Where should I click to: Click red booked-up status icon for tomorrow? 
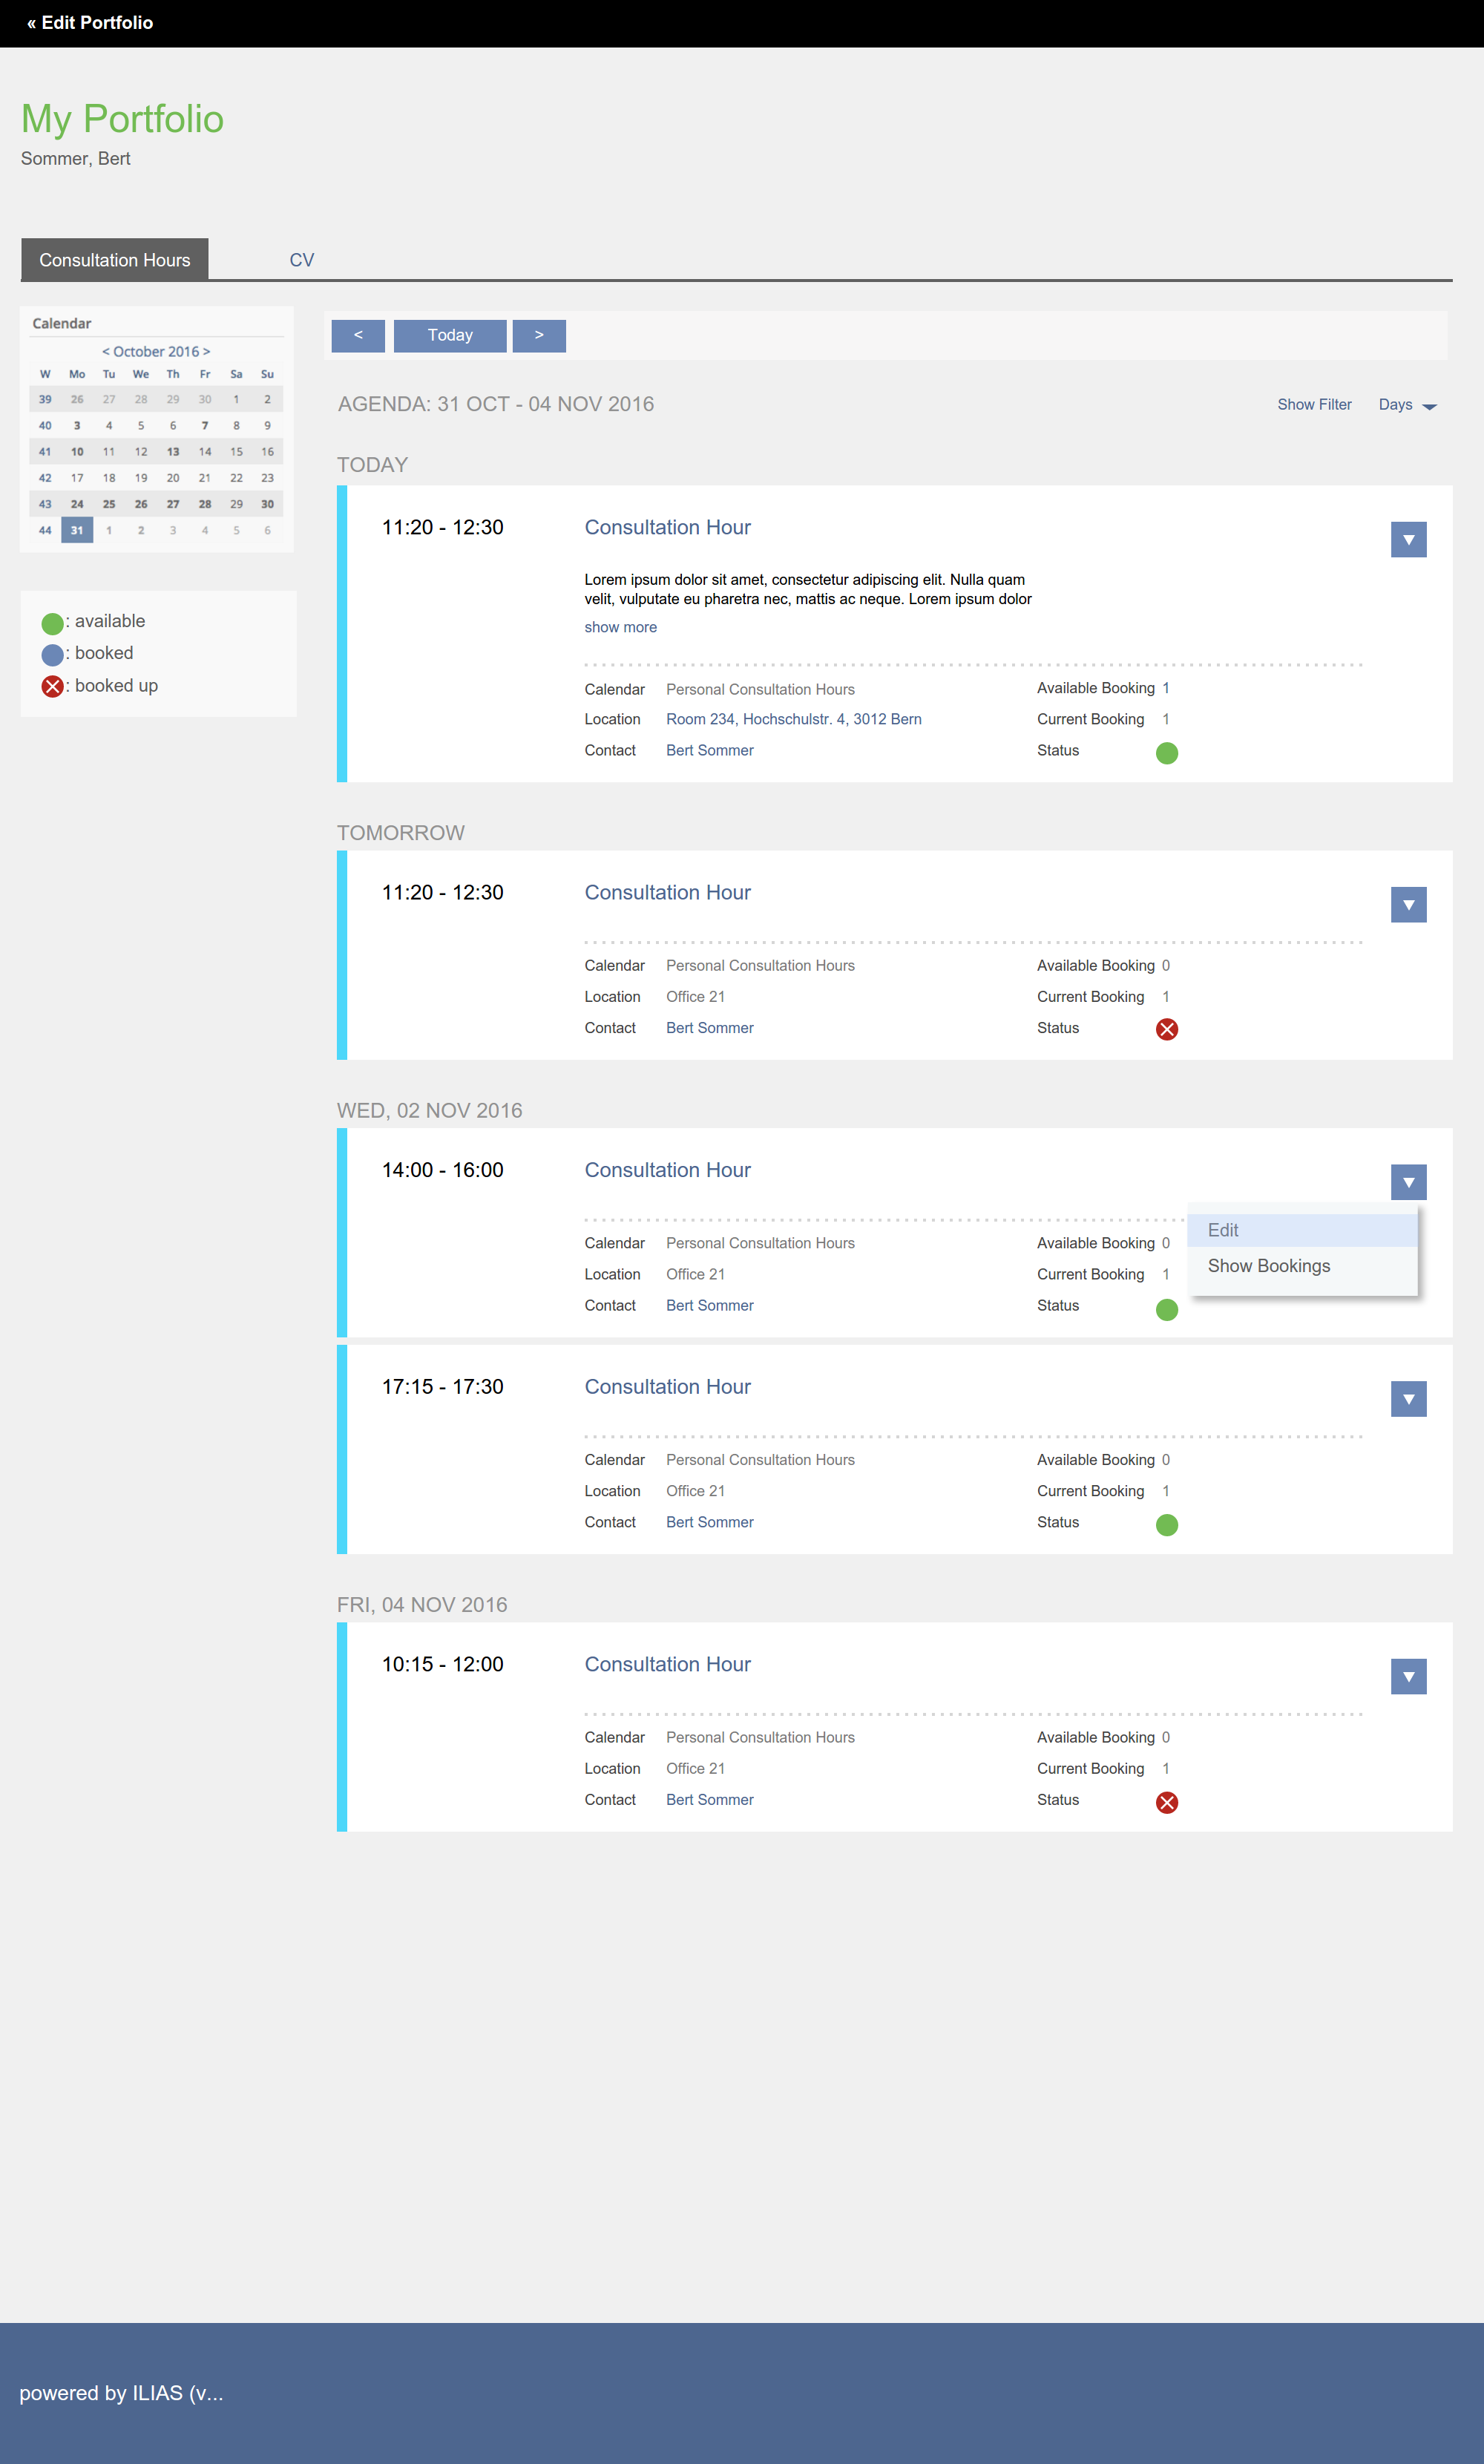pyautogui.click(x=1166, y=1029)
